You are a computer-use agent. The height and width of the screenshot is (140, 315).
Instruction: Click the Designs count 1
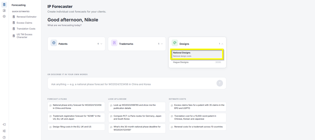(x=219, y=44)
